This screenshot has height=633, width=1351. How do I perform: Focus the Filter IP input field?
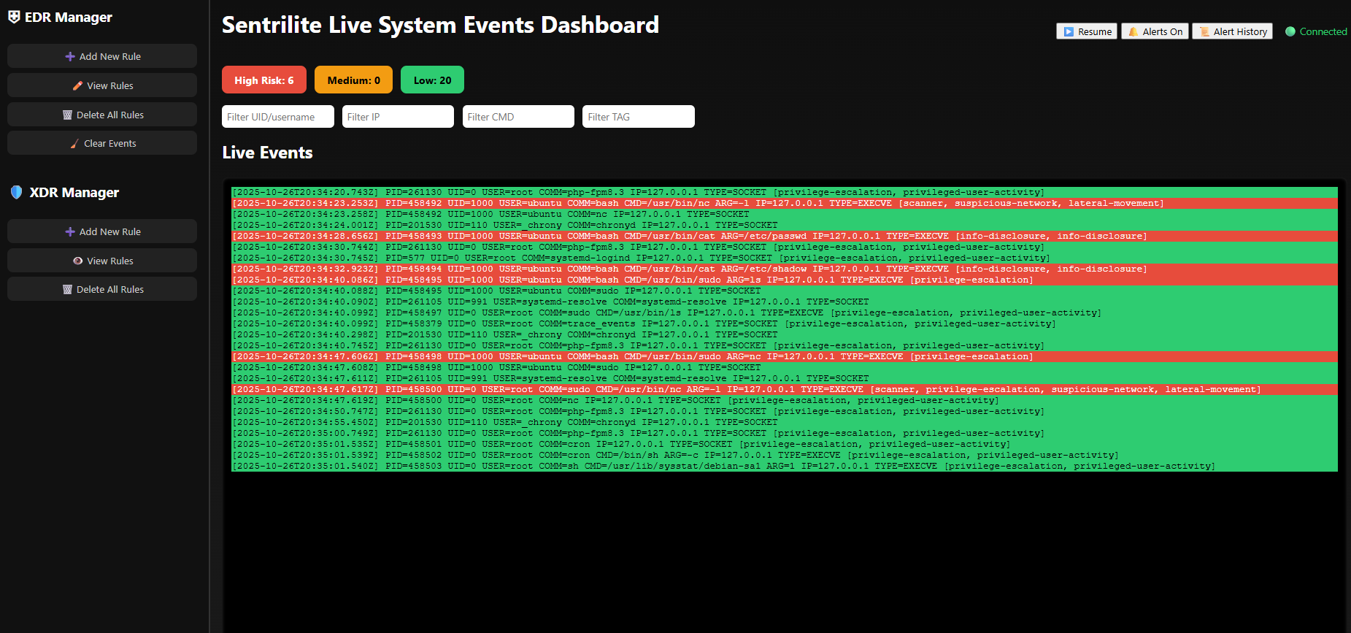398,117
